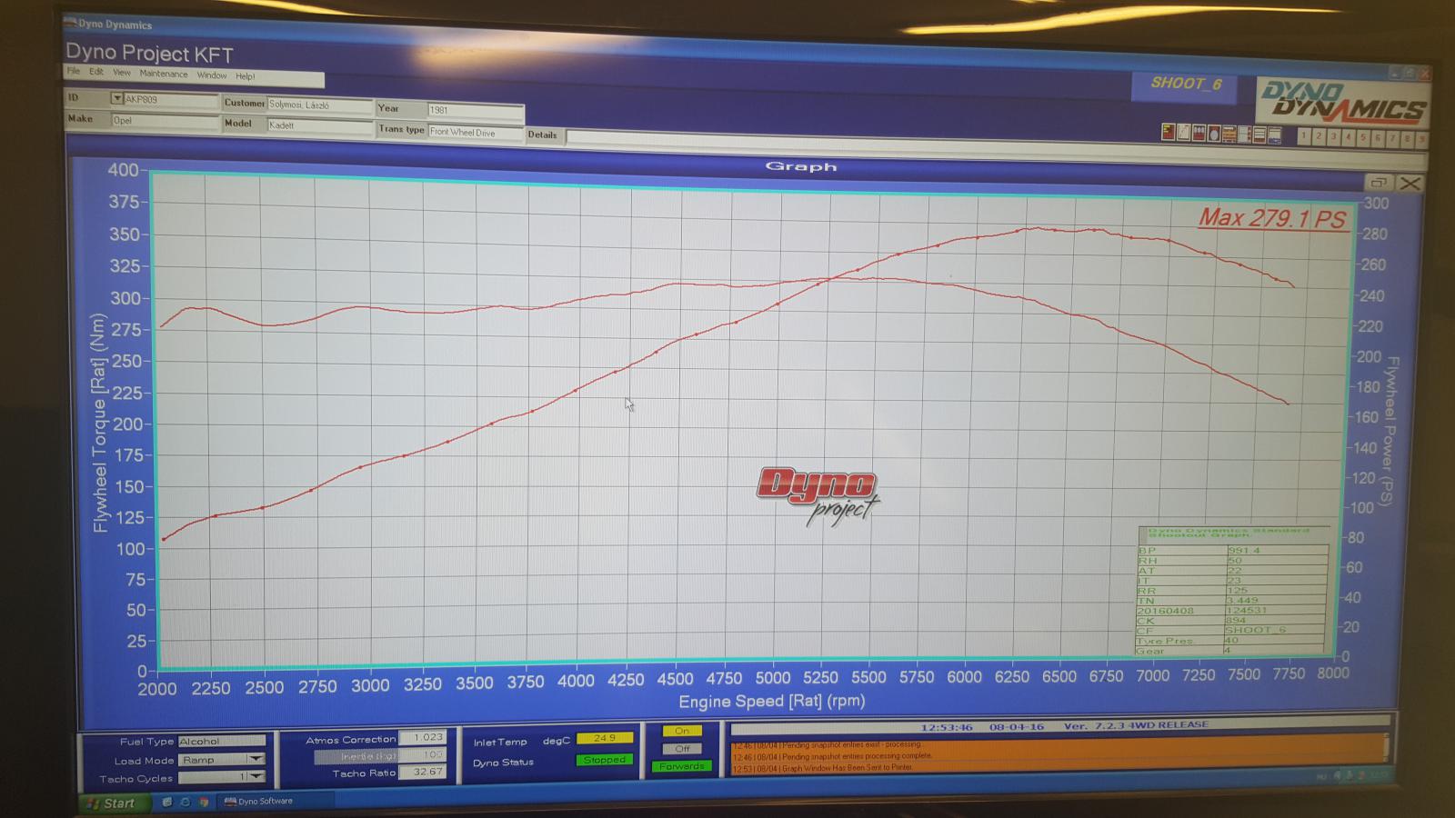Click the ID field showing AKP809

point(171,99)
